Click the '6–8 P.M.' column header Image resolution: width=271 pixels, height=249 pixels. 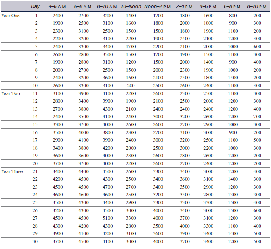pyautogui.click(x=233, y=7)
